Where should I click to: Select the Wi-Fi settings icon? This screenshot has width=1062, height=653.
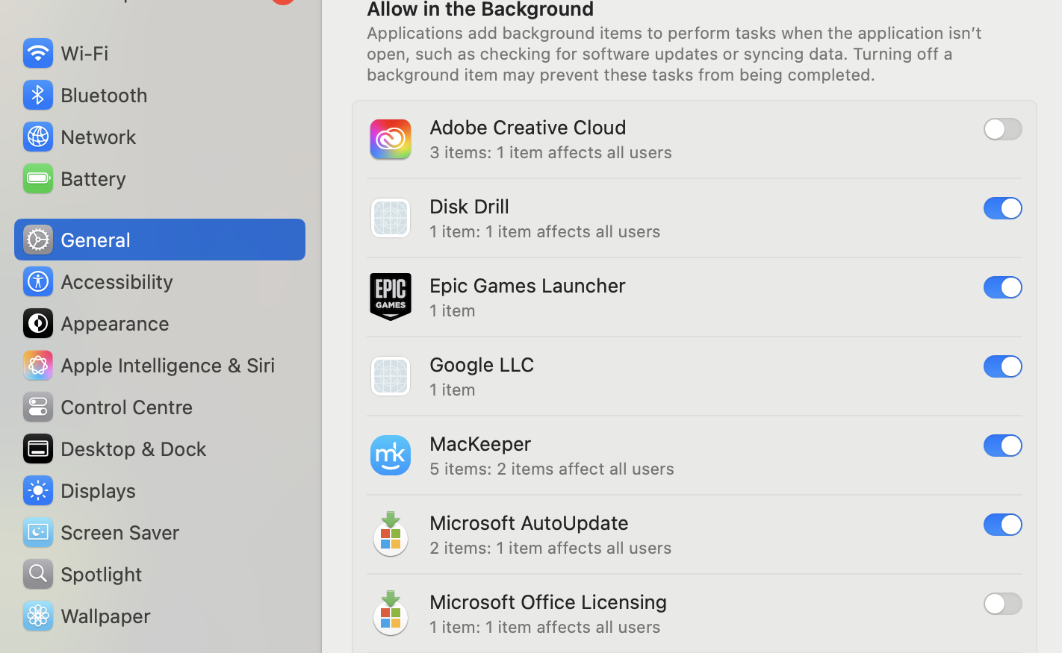pos(38,53)
